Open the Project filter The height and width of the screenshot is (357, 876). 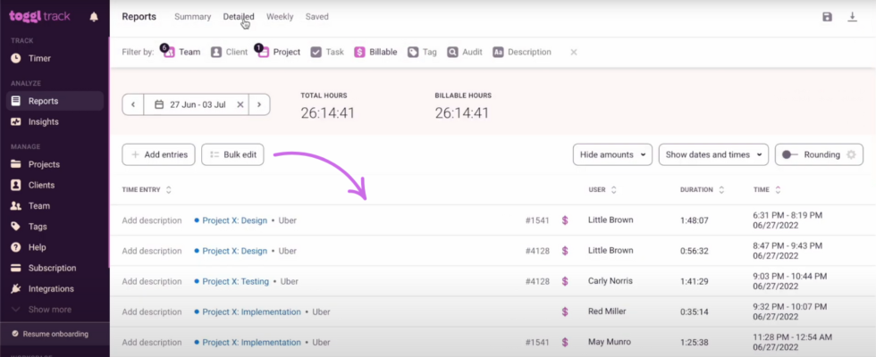coord(279,52)
